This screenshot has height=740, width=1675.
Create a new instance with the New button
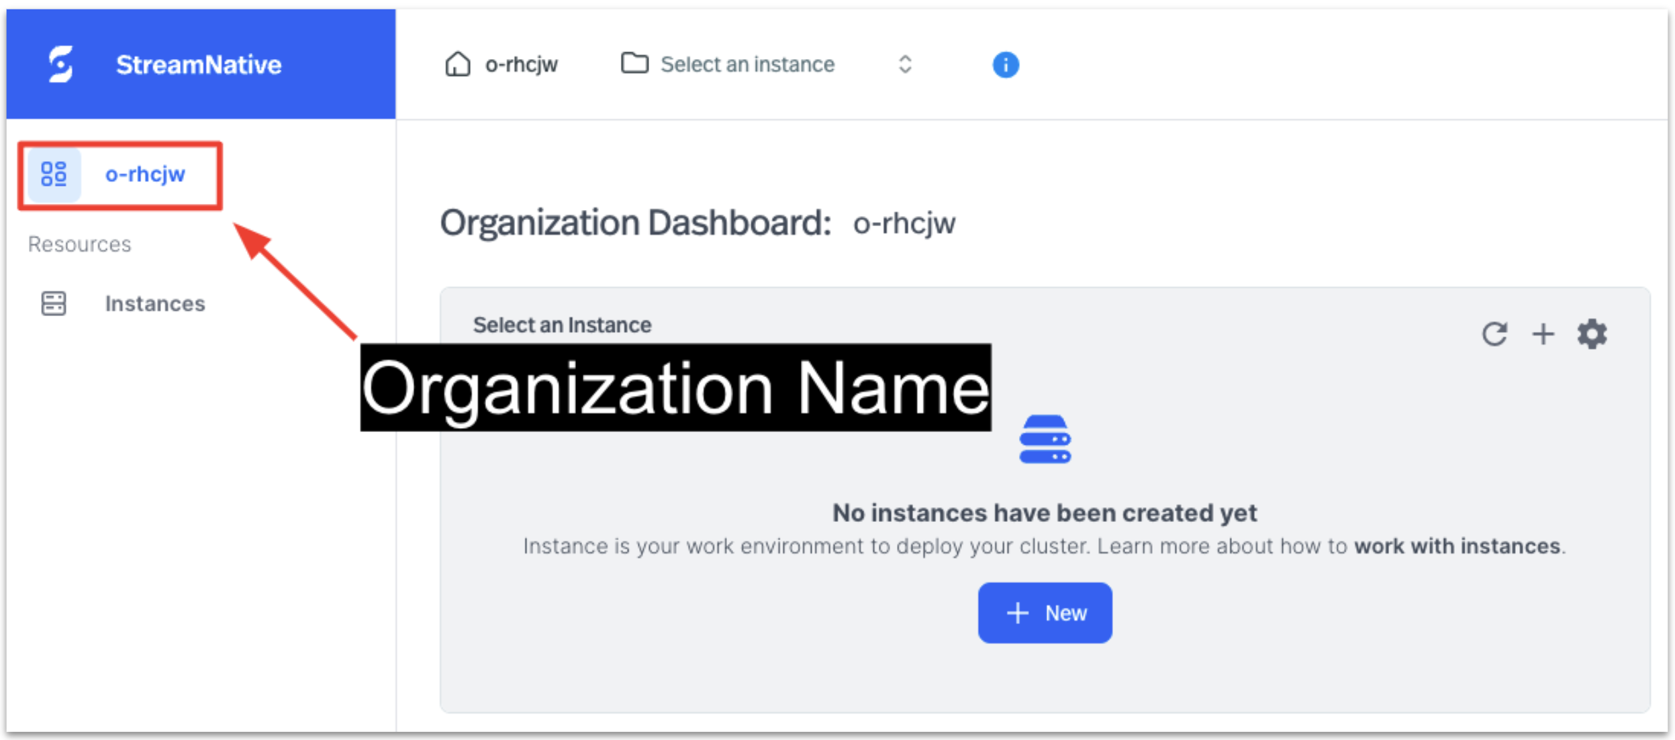(1045, 612)
